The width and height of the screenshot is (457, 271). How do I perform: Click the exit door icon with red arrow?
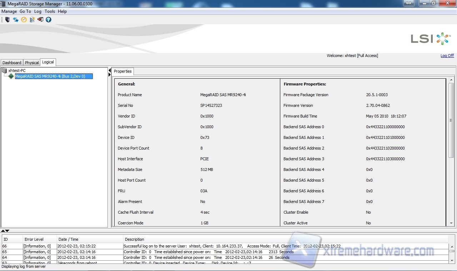[40, 20]
